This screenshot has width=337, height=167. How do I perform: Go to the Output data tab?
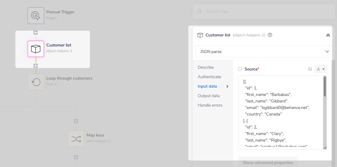(x=209, y=96)
